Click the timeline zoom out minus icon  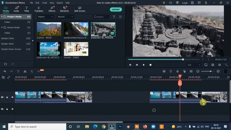click(198, 71)
